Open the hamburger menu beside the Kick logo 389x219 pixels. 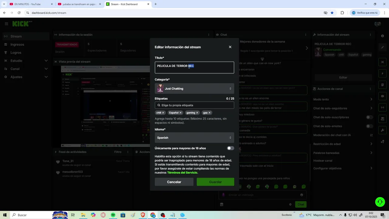tap(6, 24)
